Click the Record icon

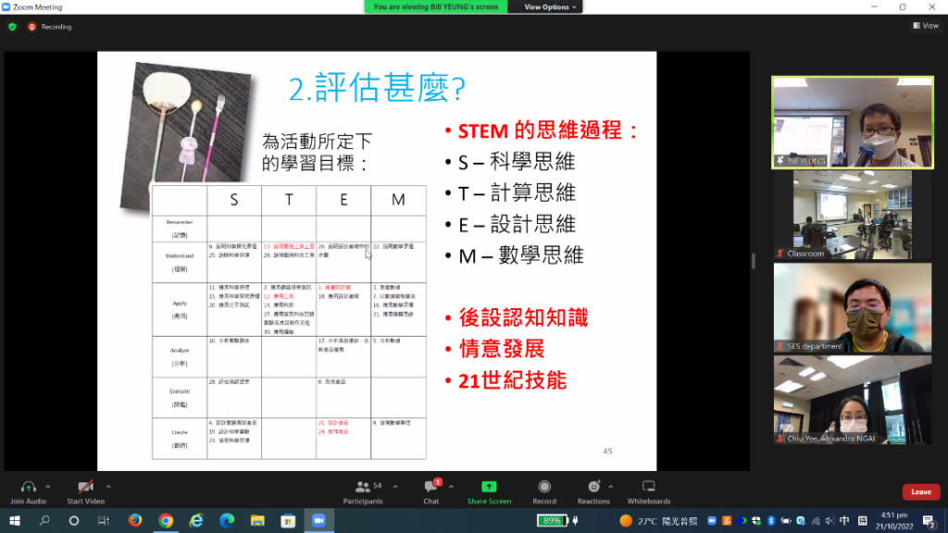coord(544,487)
